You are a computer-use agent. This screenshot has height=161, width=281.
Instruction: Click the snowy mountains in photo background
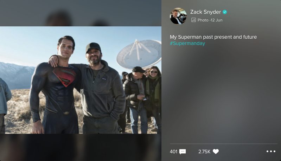pos(17,76)
